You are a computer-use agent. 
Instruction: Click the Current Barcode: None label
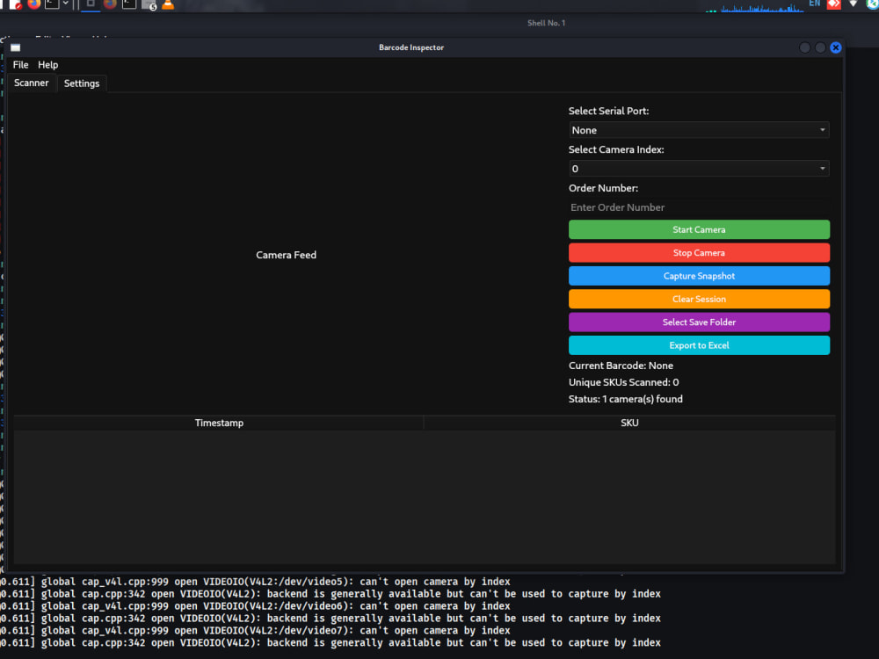pos(621,366)
